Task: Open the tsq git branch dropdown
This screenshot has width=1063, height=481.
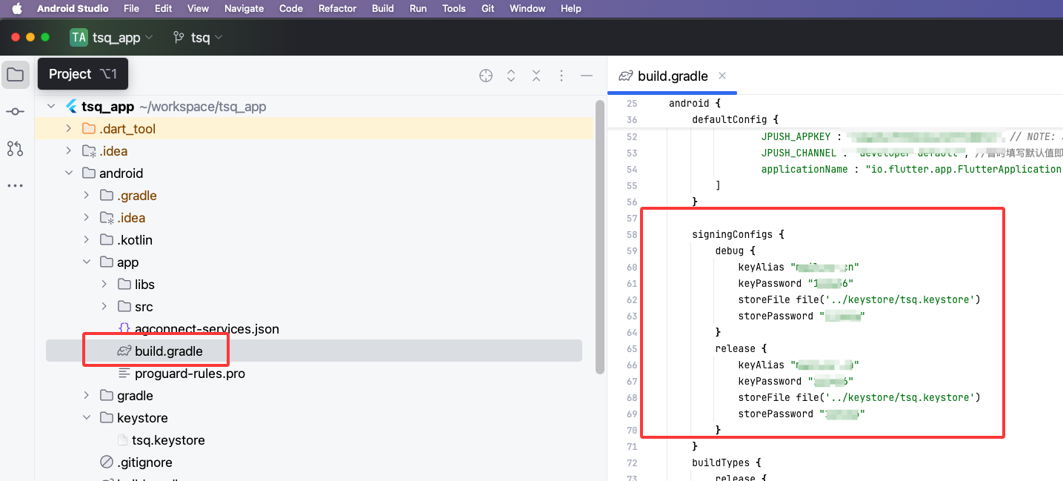Action: click(x=198, y=37)
